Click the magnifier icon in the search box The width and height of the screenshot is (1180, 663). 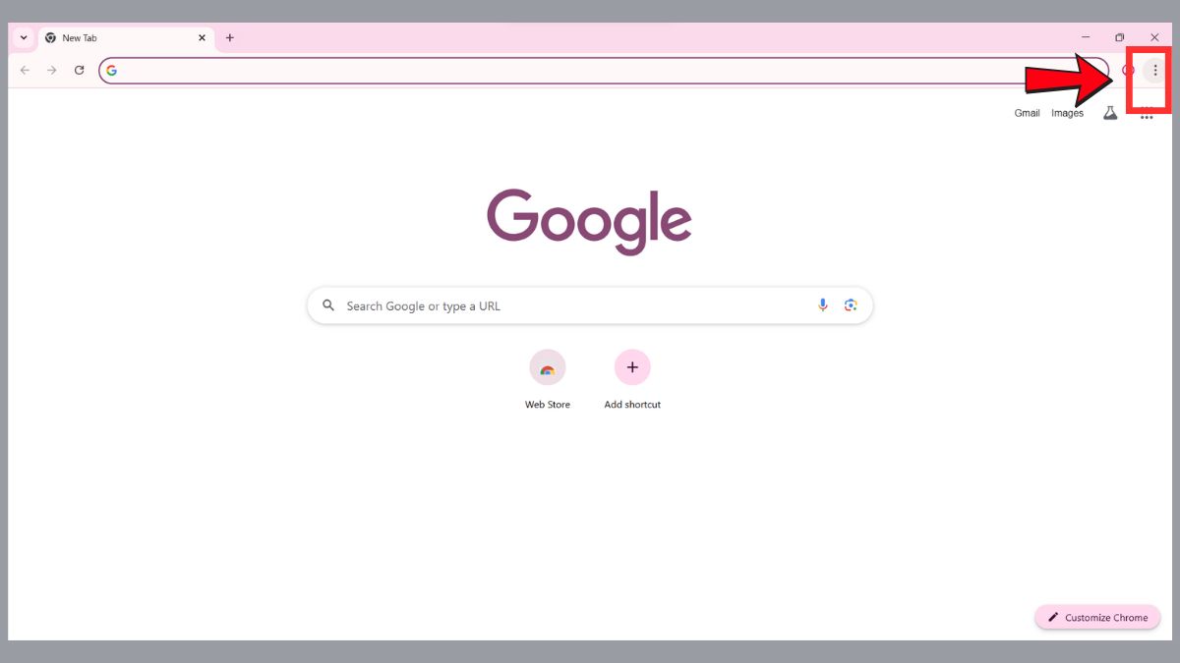pos(328,305)
